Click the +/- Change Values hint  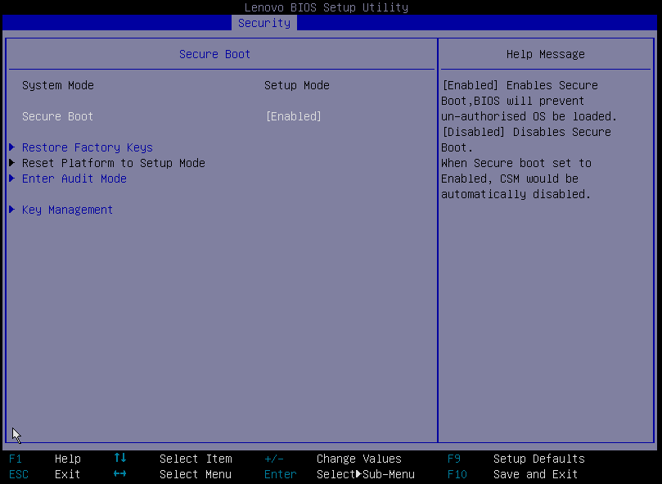(333, 459)
